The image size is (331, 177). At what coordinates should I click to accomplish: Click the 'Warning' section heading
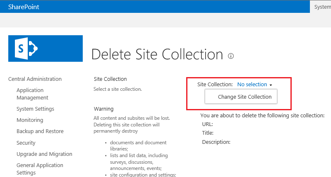point(104,109)
